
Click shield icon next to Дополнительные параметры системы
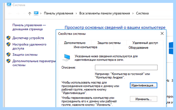coord(9,61)
